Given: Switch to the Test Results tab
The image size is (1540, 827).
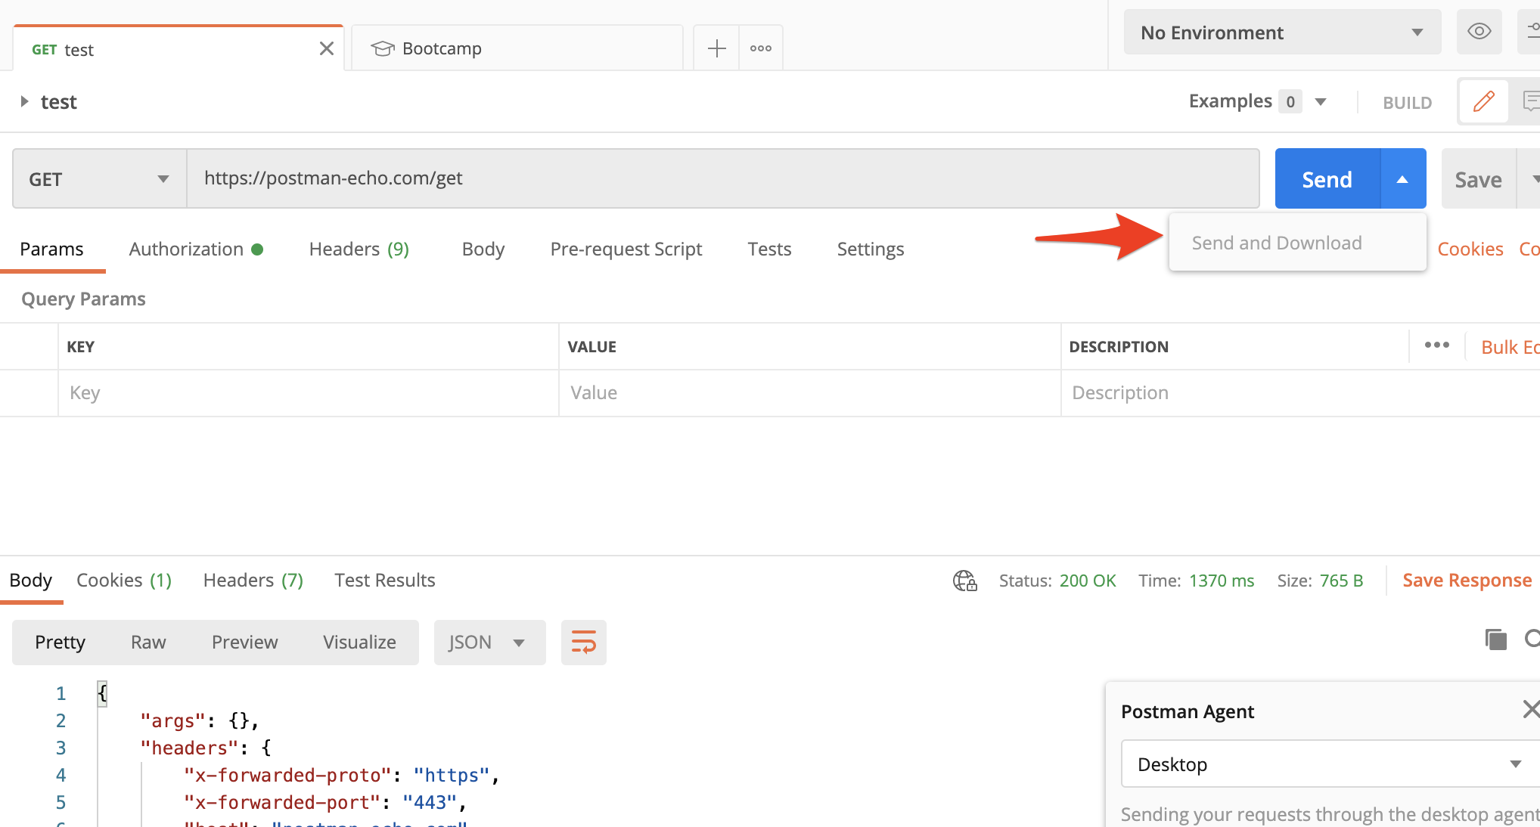Looking at the screenshot, I should (x=384, y=580).
